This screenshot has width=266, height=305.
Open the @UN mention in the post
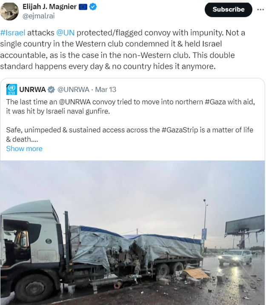pos(66,33)
